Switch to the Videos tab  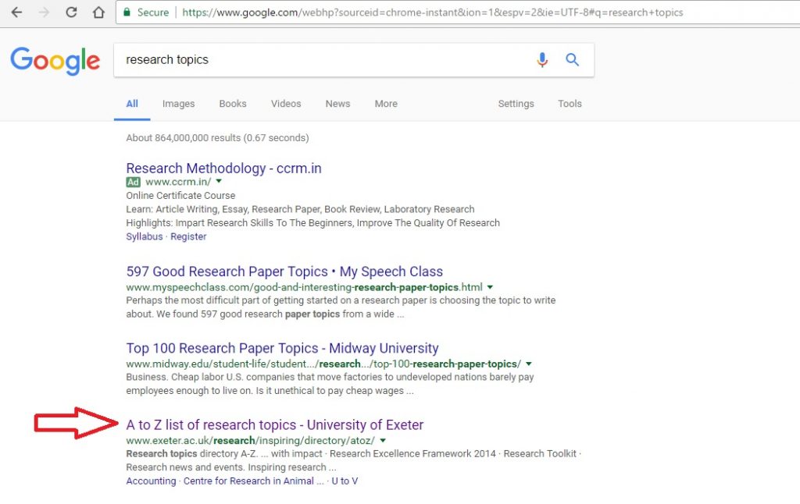286,104
